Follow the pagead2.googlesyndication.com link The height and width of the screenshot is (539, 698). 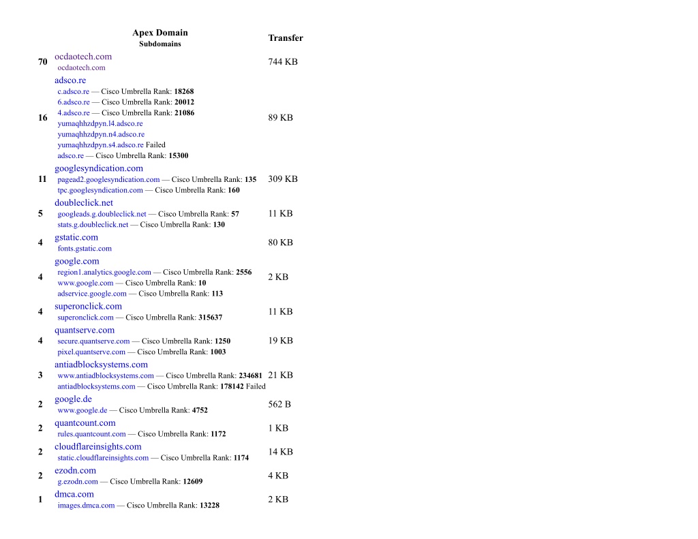(x=108, y=179)
